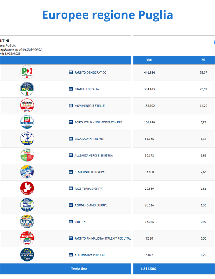Viewport: 215px width, 279px height.
Task: Click the Alleanza Verdi Sinistra logo
Action: coord(27,155)
